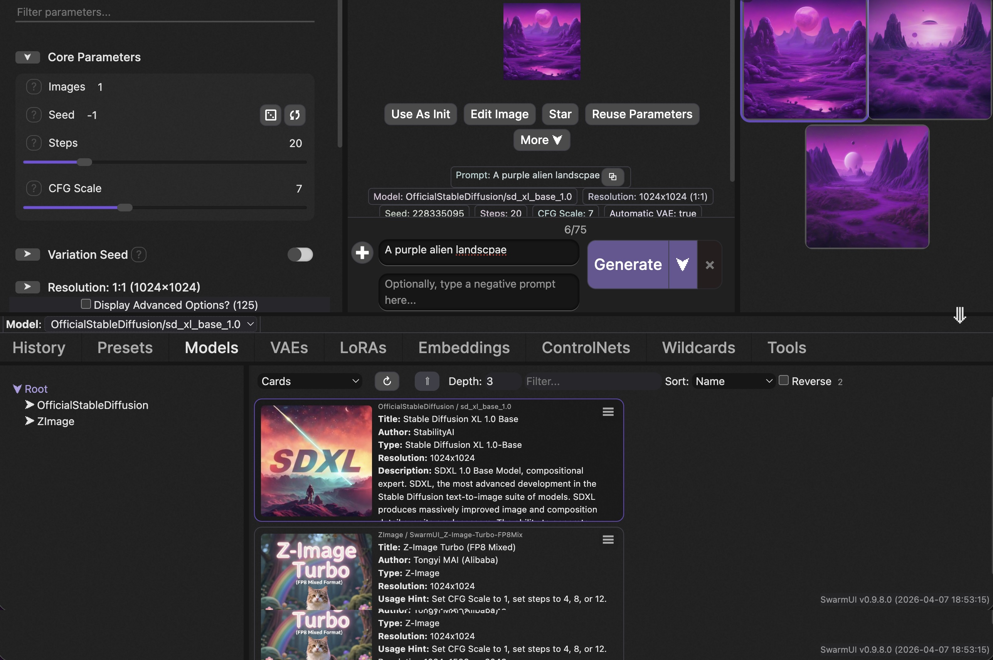Click the X icon next to Generate
Screen dimensions: 993x660
coord(709,265)
